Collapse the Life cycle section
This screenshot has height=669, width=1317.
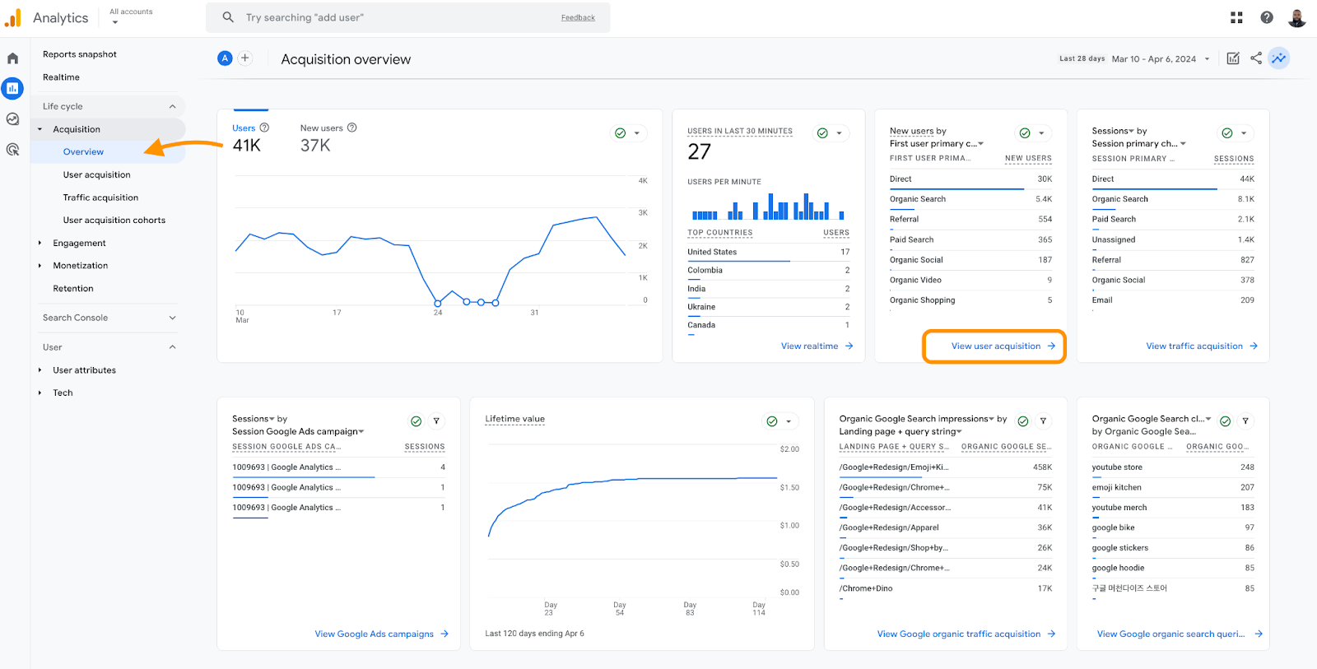pyautogui.click(x=172, y=106)
